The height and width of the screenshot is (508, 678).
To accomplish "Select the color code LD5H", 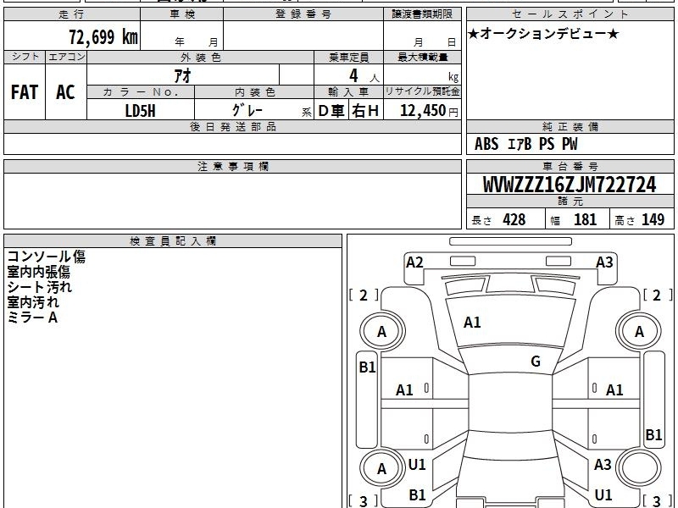I will tap(140, 111).
